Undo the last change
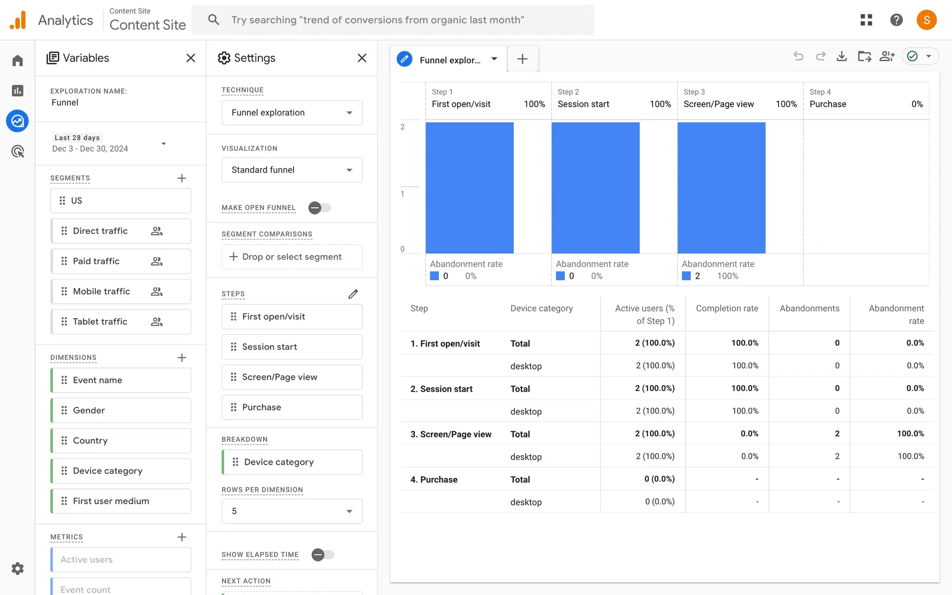This screenshot has width=952, height=595. [798, 57]
